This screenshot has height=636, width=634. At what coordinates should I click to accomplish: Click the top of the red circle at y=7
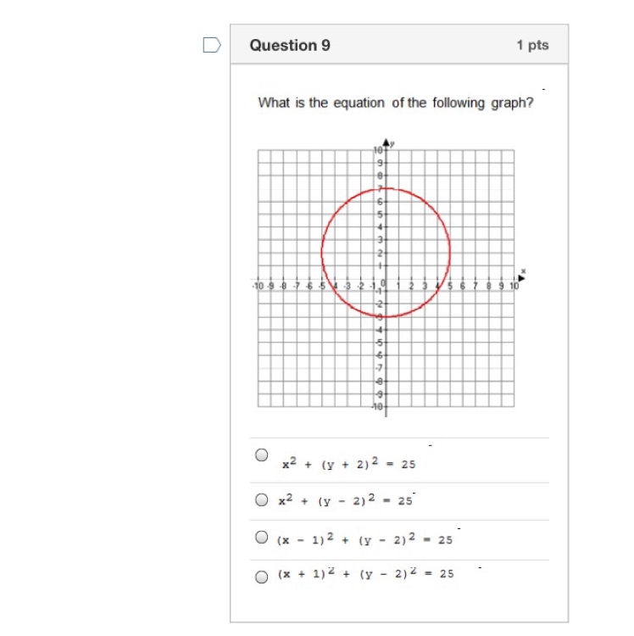tap(386, 188)
